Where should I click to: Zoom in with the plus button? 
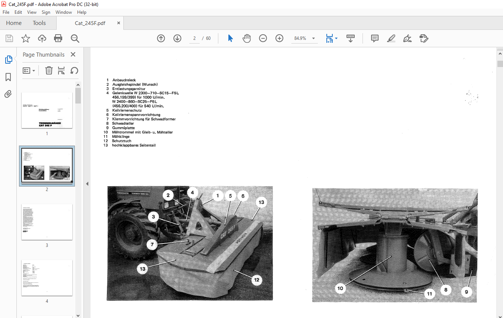(279, 38)
